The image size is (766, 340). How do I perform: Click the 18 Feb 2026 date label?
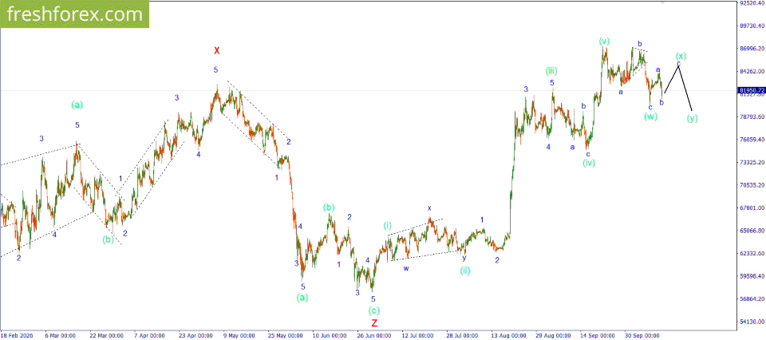[x=15, y=336]
